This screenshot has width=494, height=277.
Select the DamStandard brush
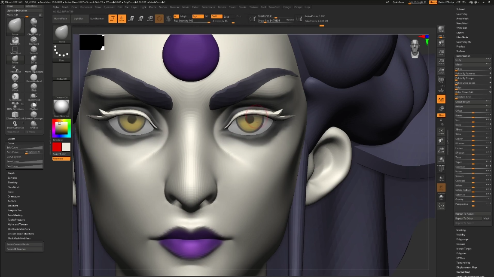coord(34,78)
